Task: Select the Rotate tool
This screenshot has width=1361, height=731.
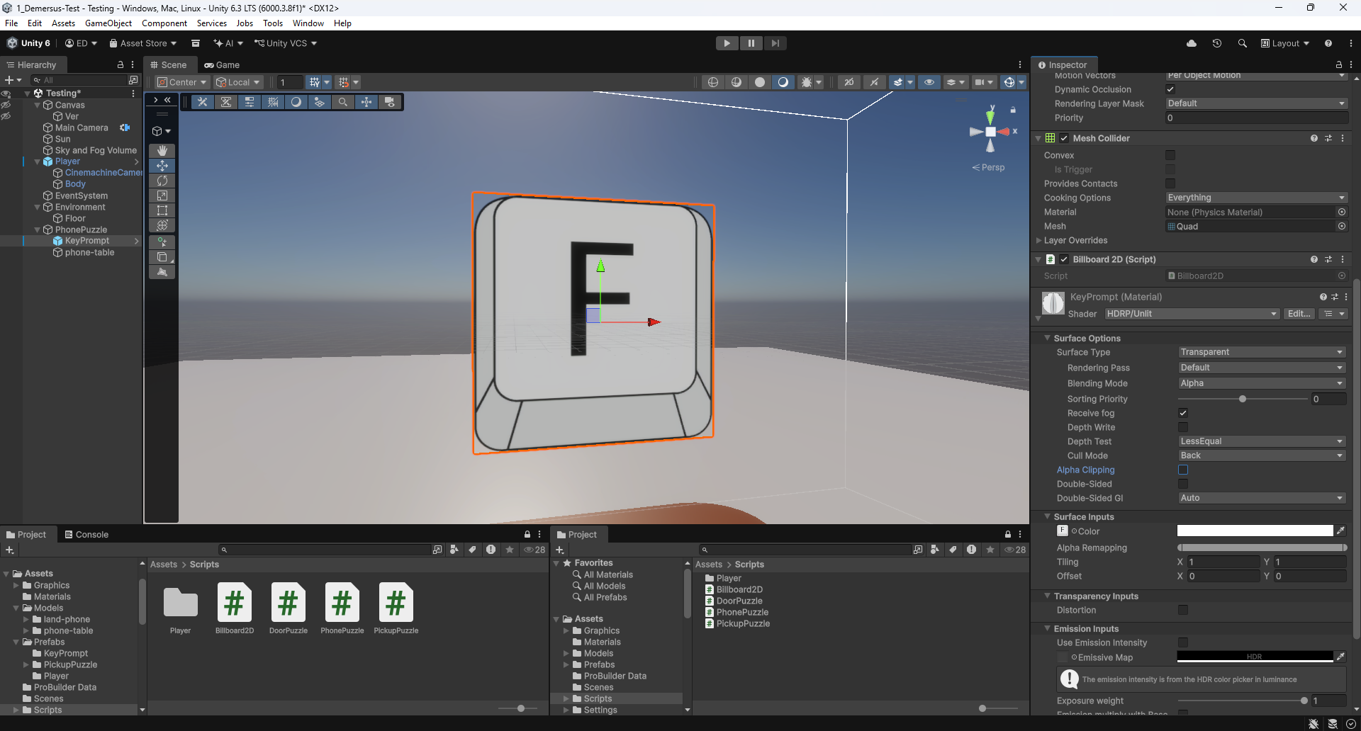Action: [x=162, y=181]
